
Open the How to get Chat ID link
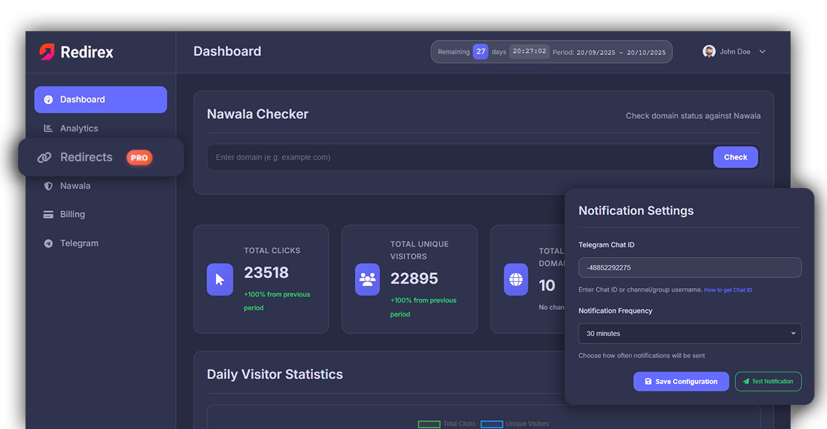coord(727,290)
